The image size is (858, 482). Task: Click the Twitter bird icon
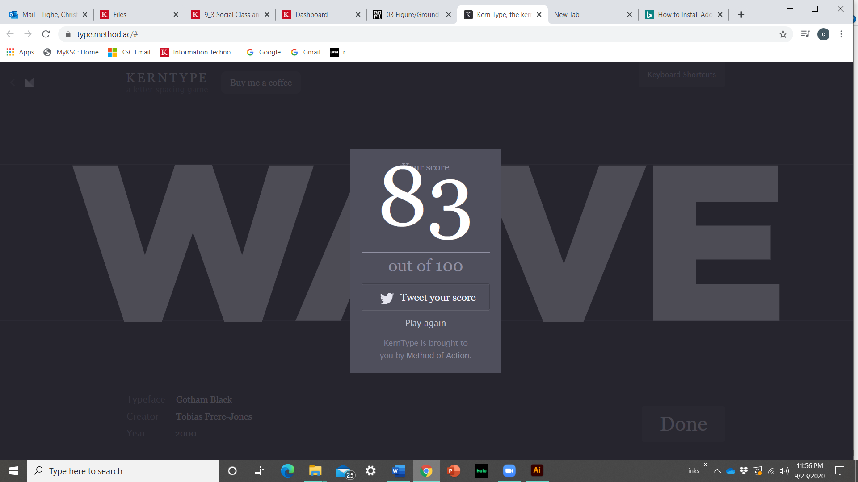pos(387,298)
